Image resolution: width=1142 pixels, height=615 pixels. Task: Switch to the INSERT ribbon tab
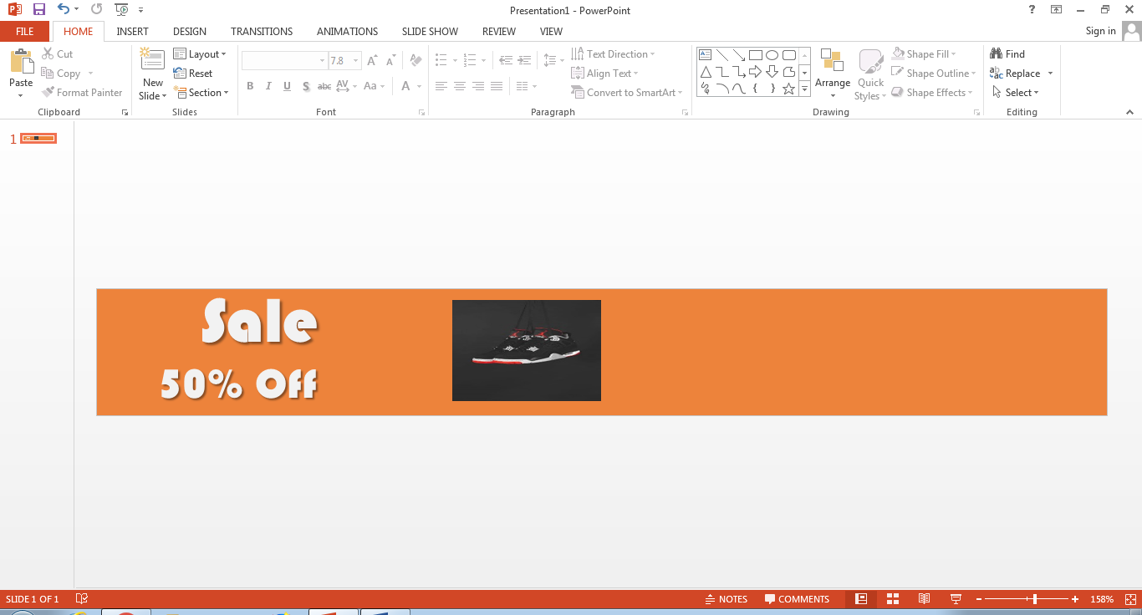click(x=132, y=31)
